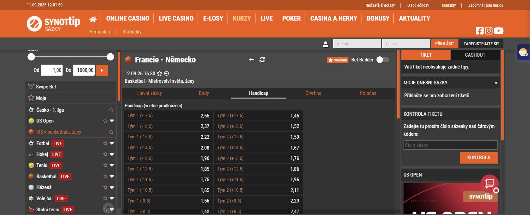Star Česko - 1.liga as favorite
The image size is (530, 215).
point(111,110)
